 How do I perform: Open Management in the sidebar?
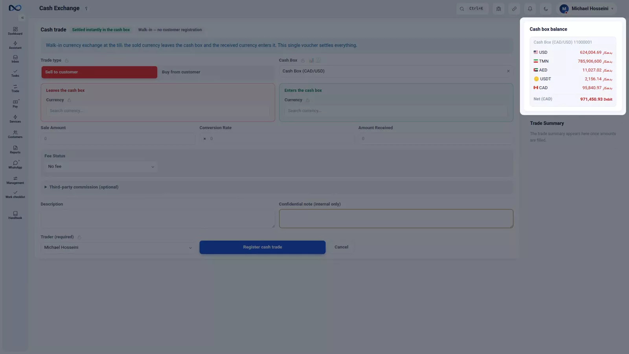(15, 180)
